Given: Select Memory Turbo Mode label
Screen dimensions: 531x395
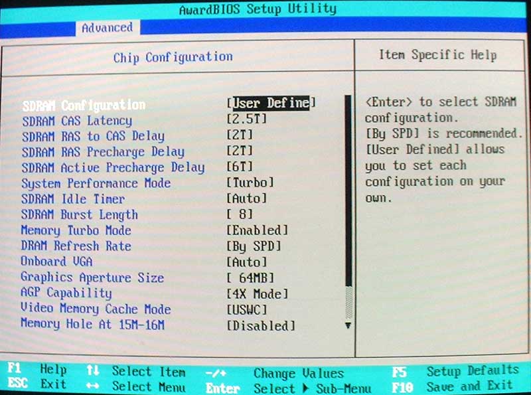Looking at the screenshot, I should coord(76,230).
